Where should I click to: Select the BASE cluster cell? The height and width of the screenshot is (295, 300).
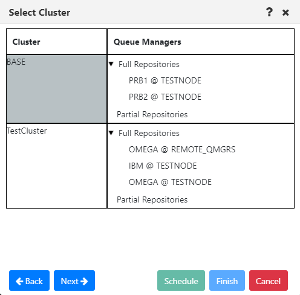point(56,89)
